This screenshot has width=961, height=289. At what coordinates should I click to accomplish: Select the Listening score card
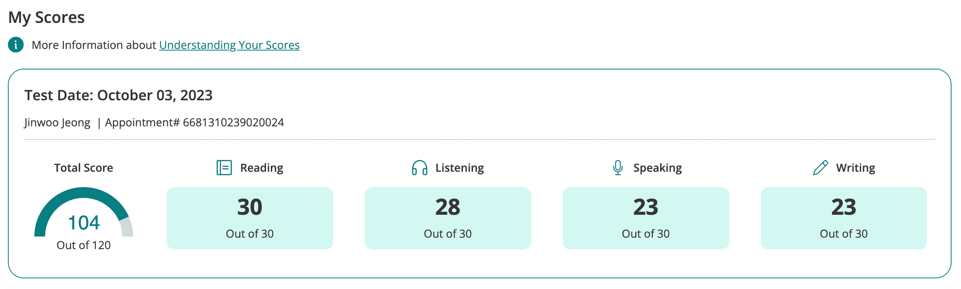pyautogui.click(x=448, y=218)
